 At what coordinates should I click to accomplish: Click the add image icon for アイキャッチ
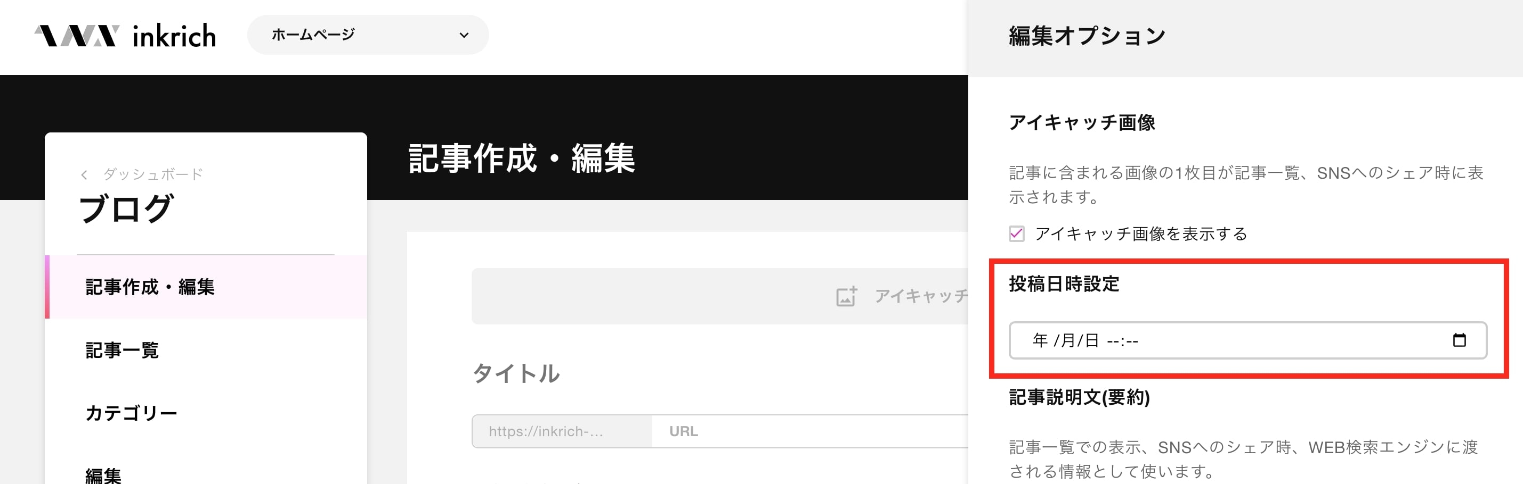846,296
